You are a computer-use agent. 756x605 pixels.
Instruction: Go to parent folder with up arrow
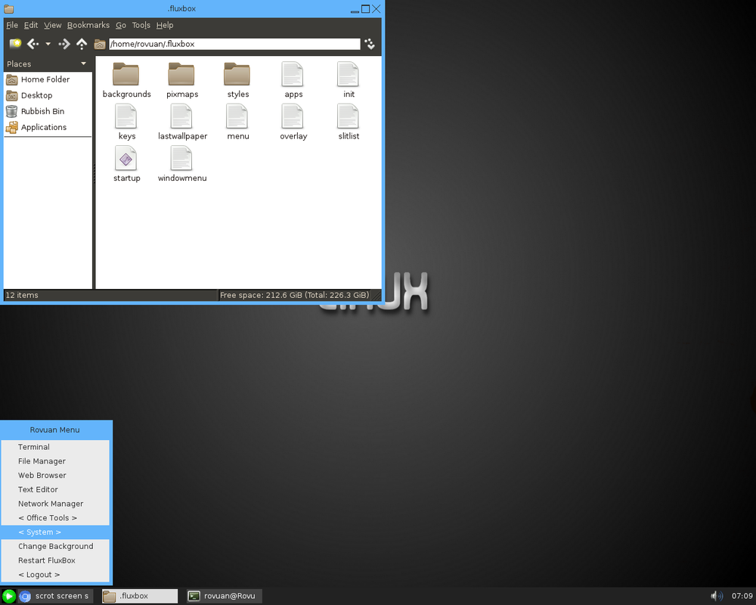82,44
